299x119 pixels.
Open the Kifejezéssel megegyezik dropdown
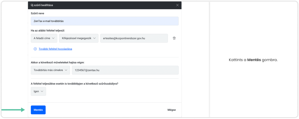[79, 38]
